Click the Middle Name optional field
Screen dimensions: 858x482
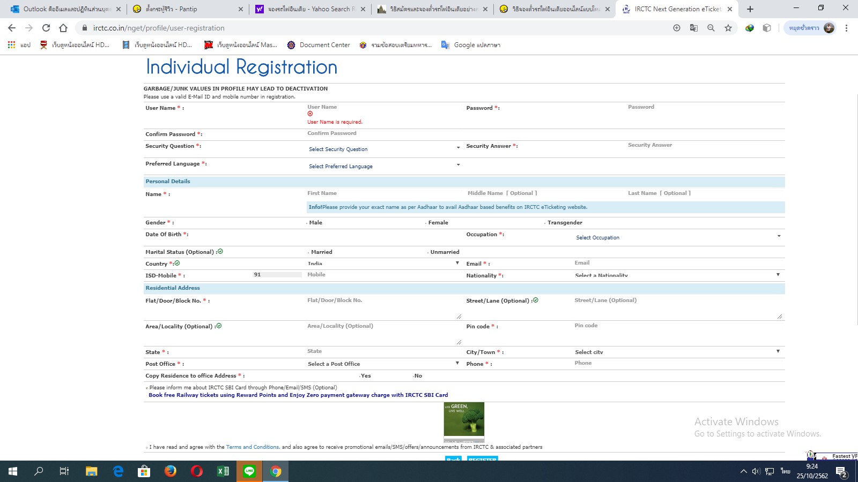pyautogui.click(x=544, y=193)
